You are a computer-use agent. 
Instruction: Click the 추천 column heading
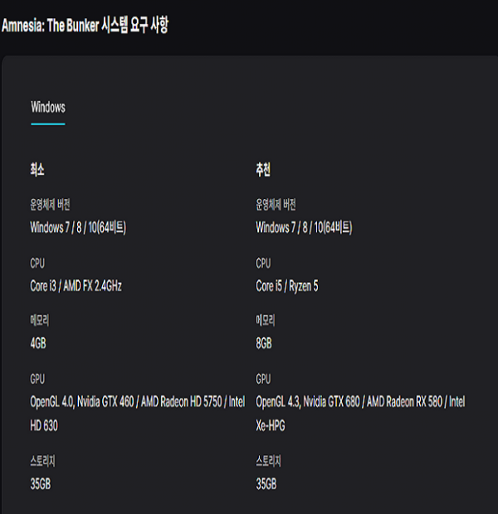263,170
